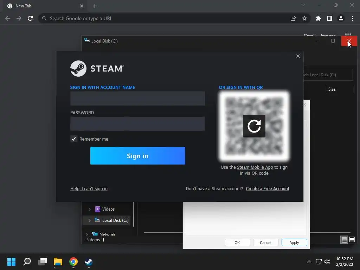Reload the Chrome page
The width and height of the screenshot is (360, 270).
[30, 18]
